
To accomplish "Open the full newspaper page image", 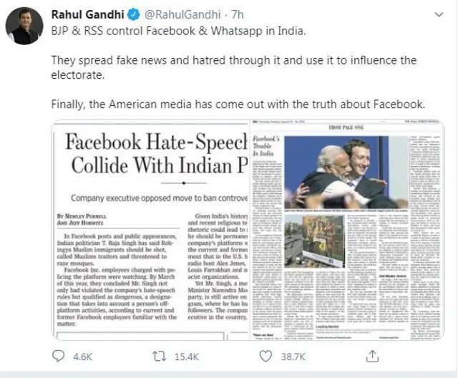I will (346, 228).
